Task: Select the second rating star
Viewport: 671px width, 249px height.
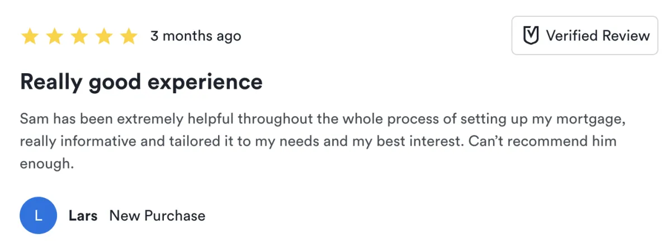Action: point(55,36)
